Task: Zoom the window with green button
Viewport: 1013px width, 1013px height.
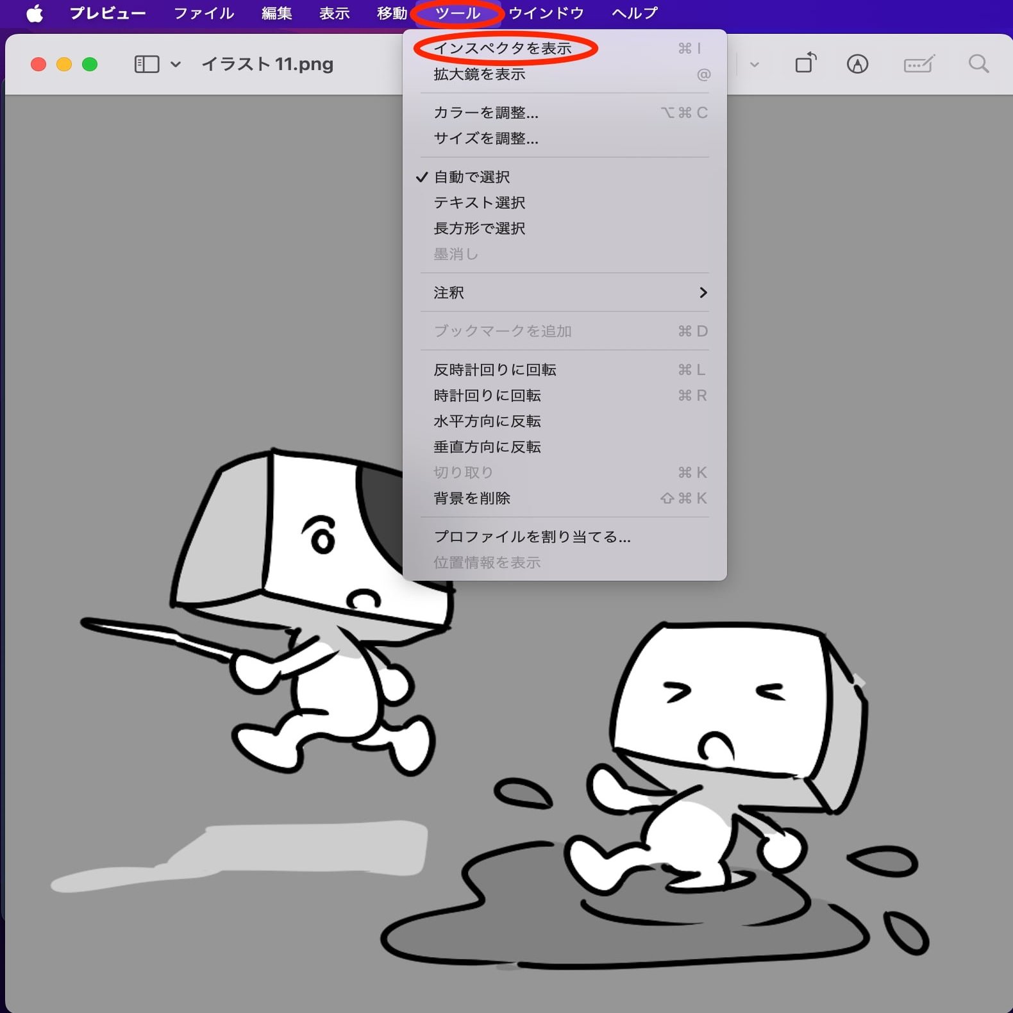Action: [x=90, y=64]
